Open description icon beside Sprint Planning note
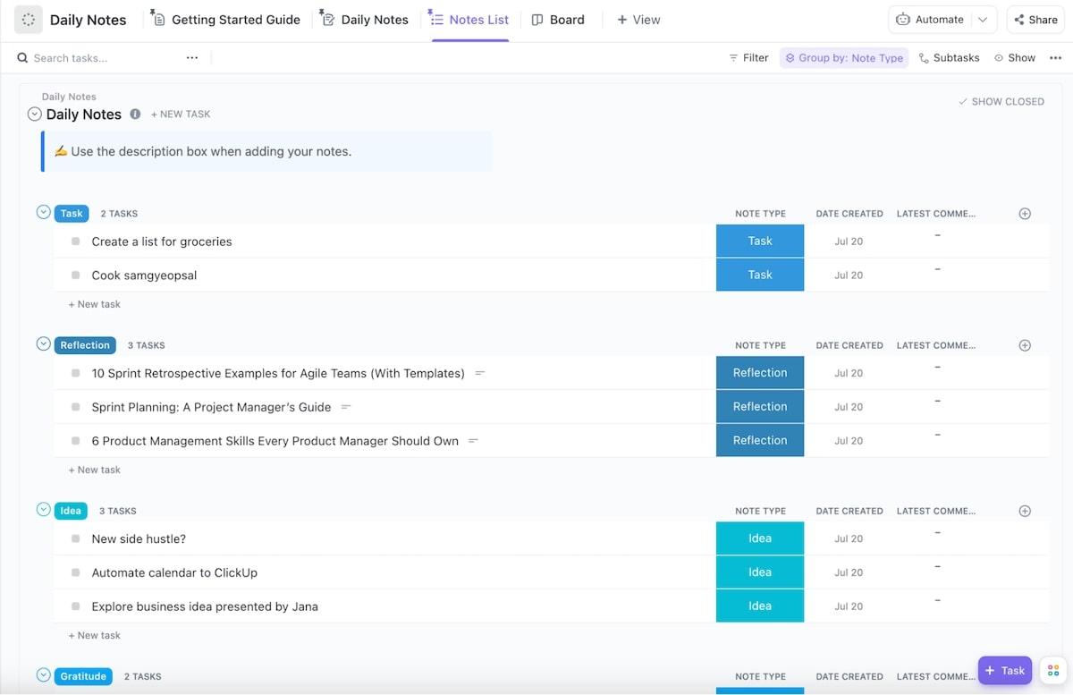1073x695 pixels. click(x=346, y=407)
